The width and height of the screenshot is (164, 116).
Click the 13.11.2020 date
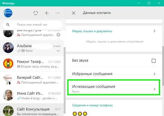click(x=54, y=62)
